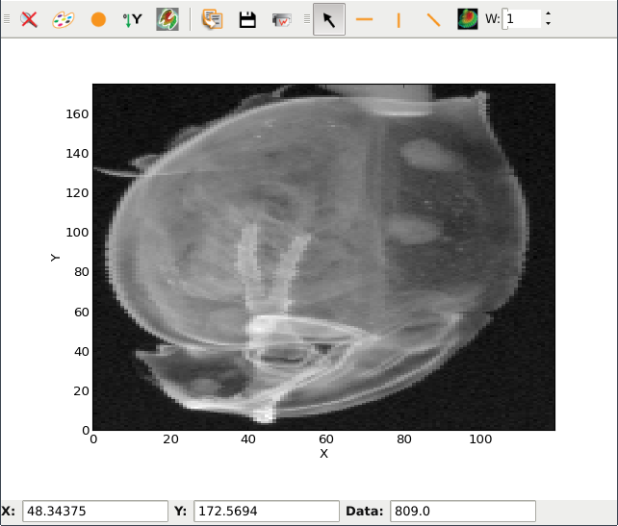Open the colormap palette dialog

click(63, 19)
